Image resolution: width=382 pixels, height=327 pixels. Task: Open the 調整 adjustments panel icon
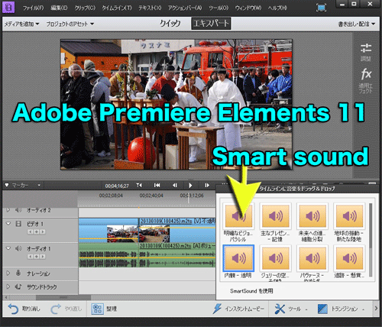pyautogui.click(x=366, y=52)
